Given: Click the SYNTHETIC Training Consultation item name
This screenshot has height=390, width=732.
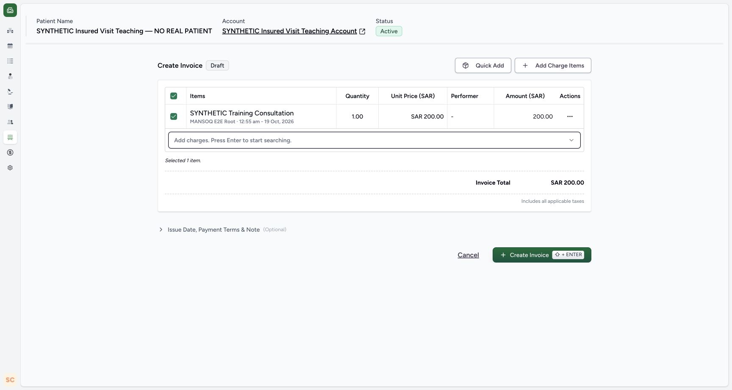Looking at the screenshot, I should [242, 113].
